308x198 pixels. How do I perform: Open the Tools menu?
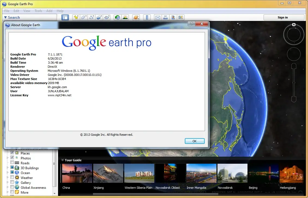point(38,11)
